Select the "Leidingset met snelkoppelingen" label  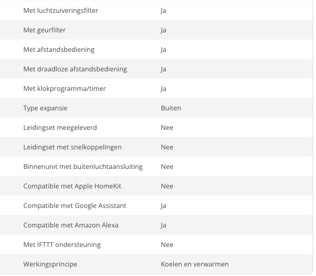(72, 147)
